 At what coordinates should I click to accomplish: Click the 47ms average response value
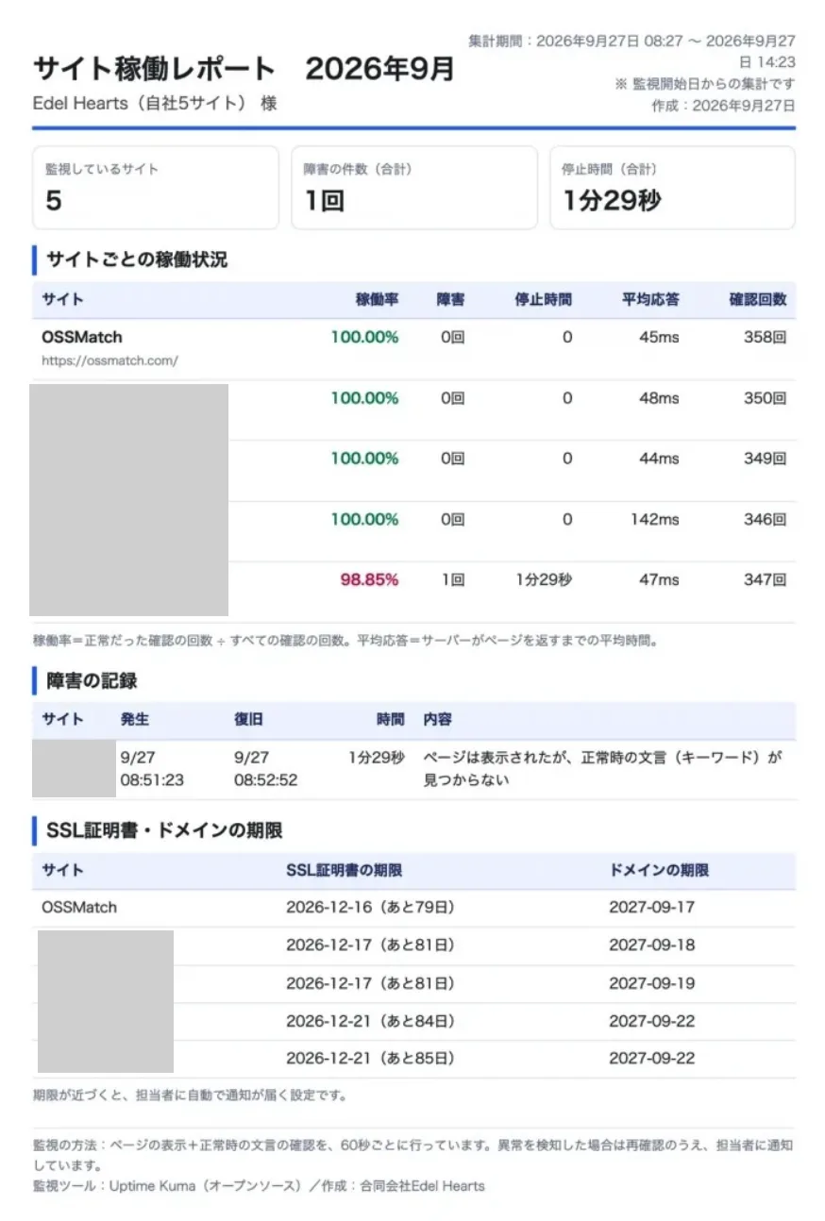(659, 579)
